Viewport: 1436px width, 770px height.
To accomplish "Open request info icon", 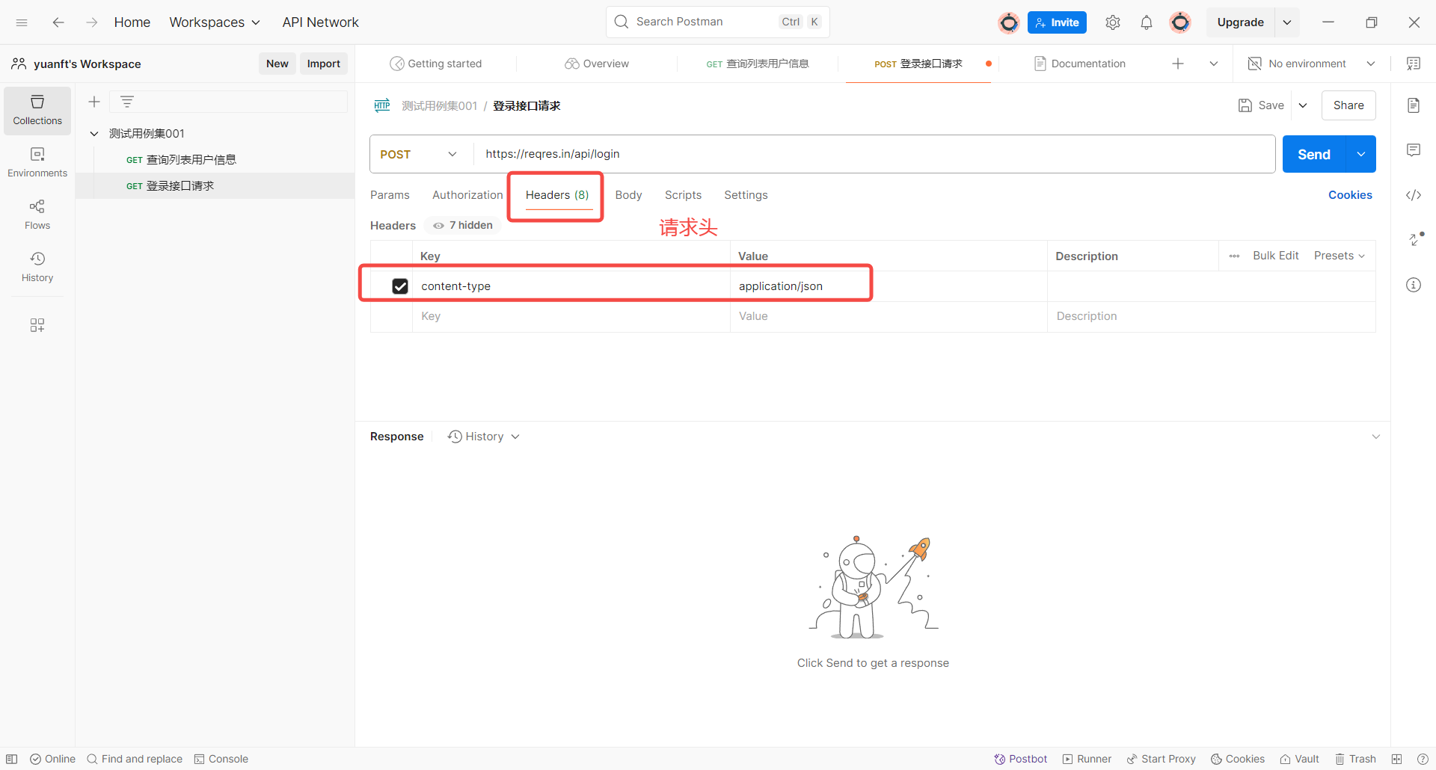I will point(1414,285).
